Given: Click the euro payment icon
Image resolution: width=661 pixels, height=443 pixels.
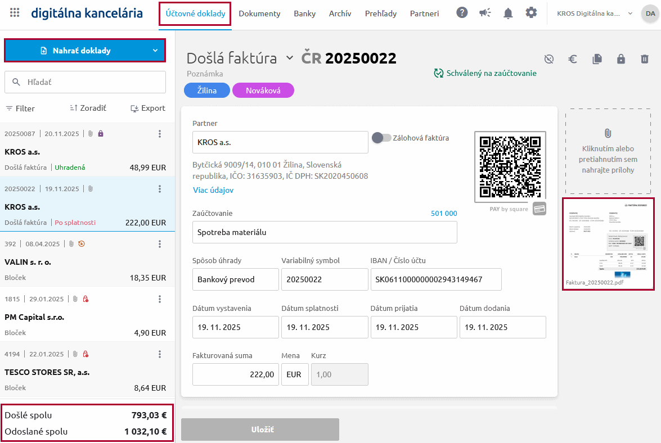Looking at the screenshot, I should [573, 59].
